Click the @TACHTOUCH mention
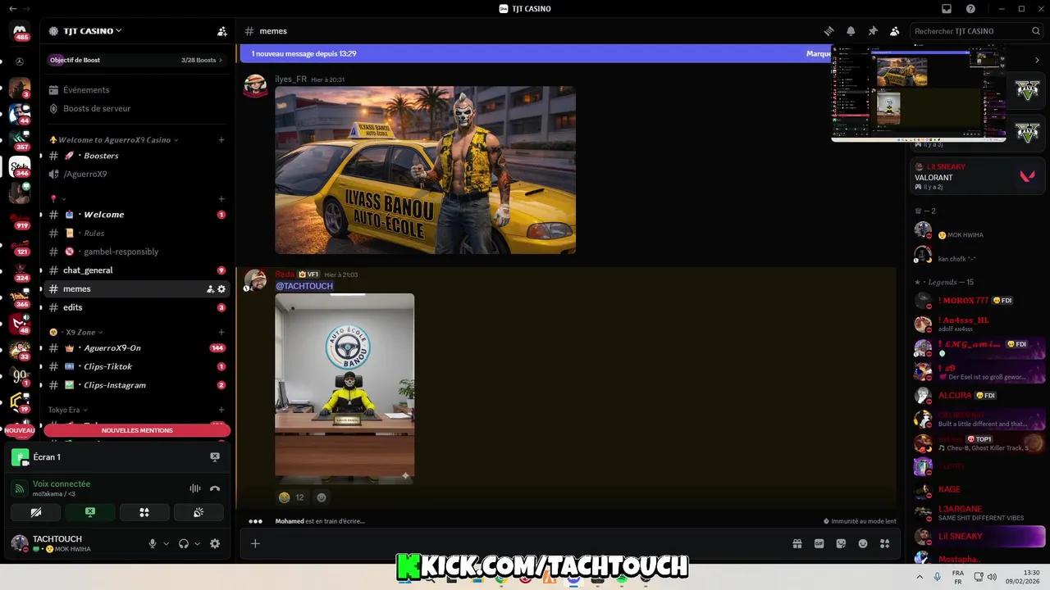Image resolution: width=1050 pixels, height=590 pixels. click(x=304, y=286)
